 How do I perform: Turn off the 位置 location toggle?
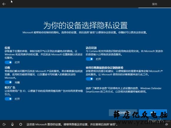pos(8,62)
